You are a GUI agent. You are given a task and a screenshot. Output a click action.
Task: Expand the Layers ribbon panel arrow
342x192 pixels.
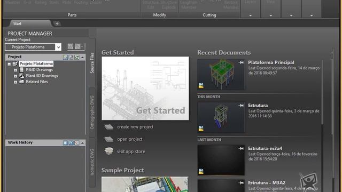251,15
